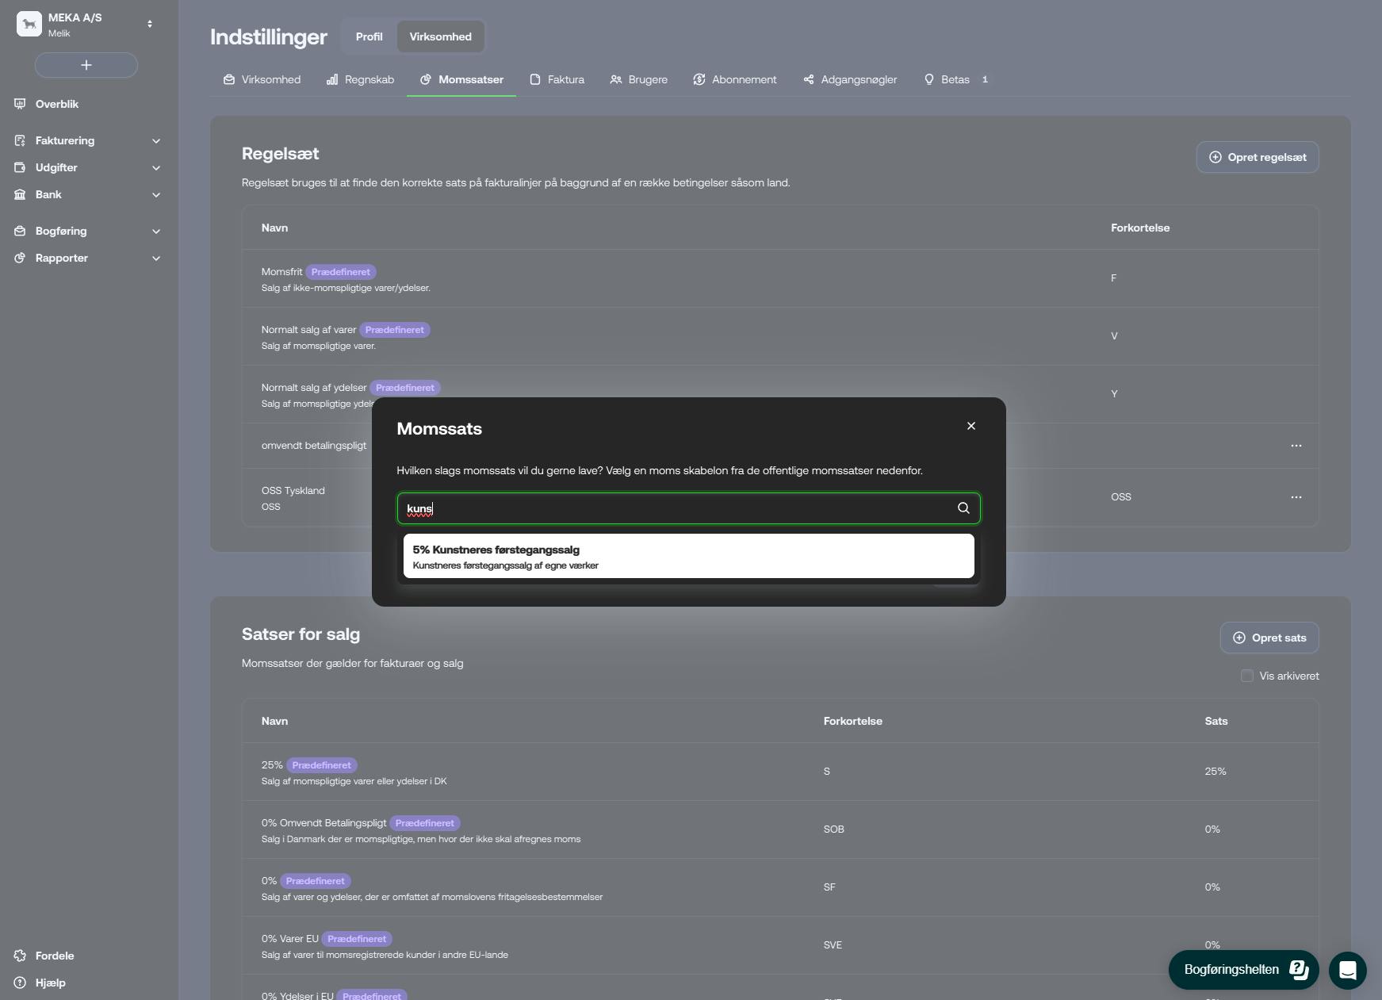Open Overblik in the sidebar

click(57, 104)
